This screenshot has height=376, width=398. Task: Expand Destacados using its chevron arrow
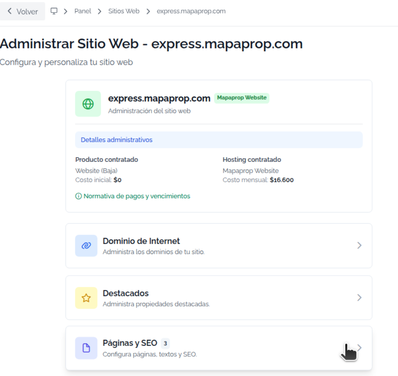359,298
